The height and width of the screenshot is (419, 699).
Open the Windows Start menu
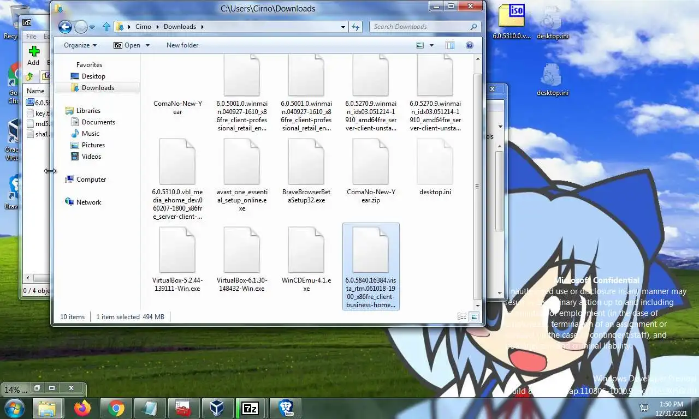click(x=15, y=408)
